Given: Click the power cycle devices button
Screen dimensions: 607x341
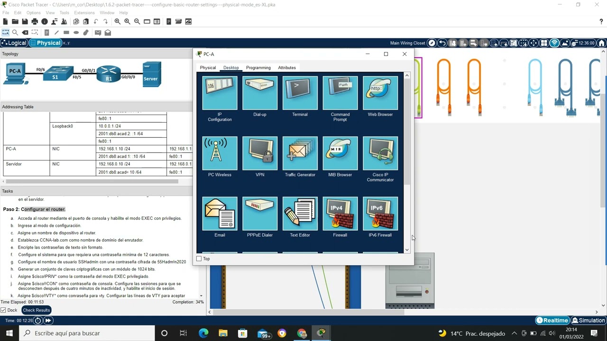Looking at the screenshot, I should pos(38,321).
